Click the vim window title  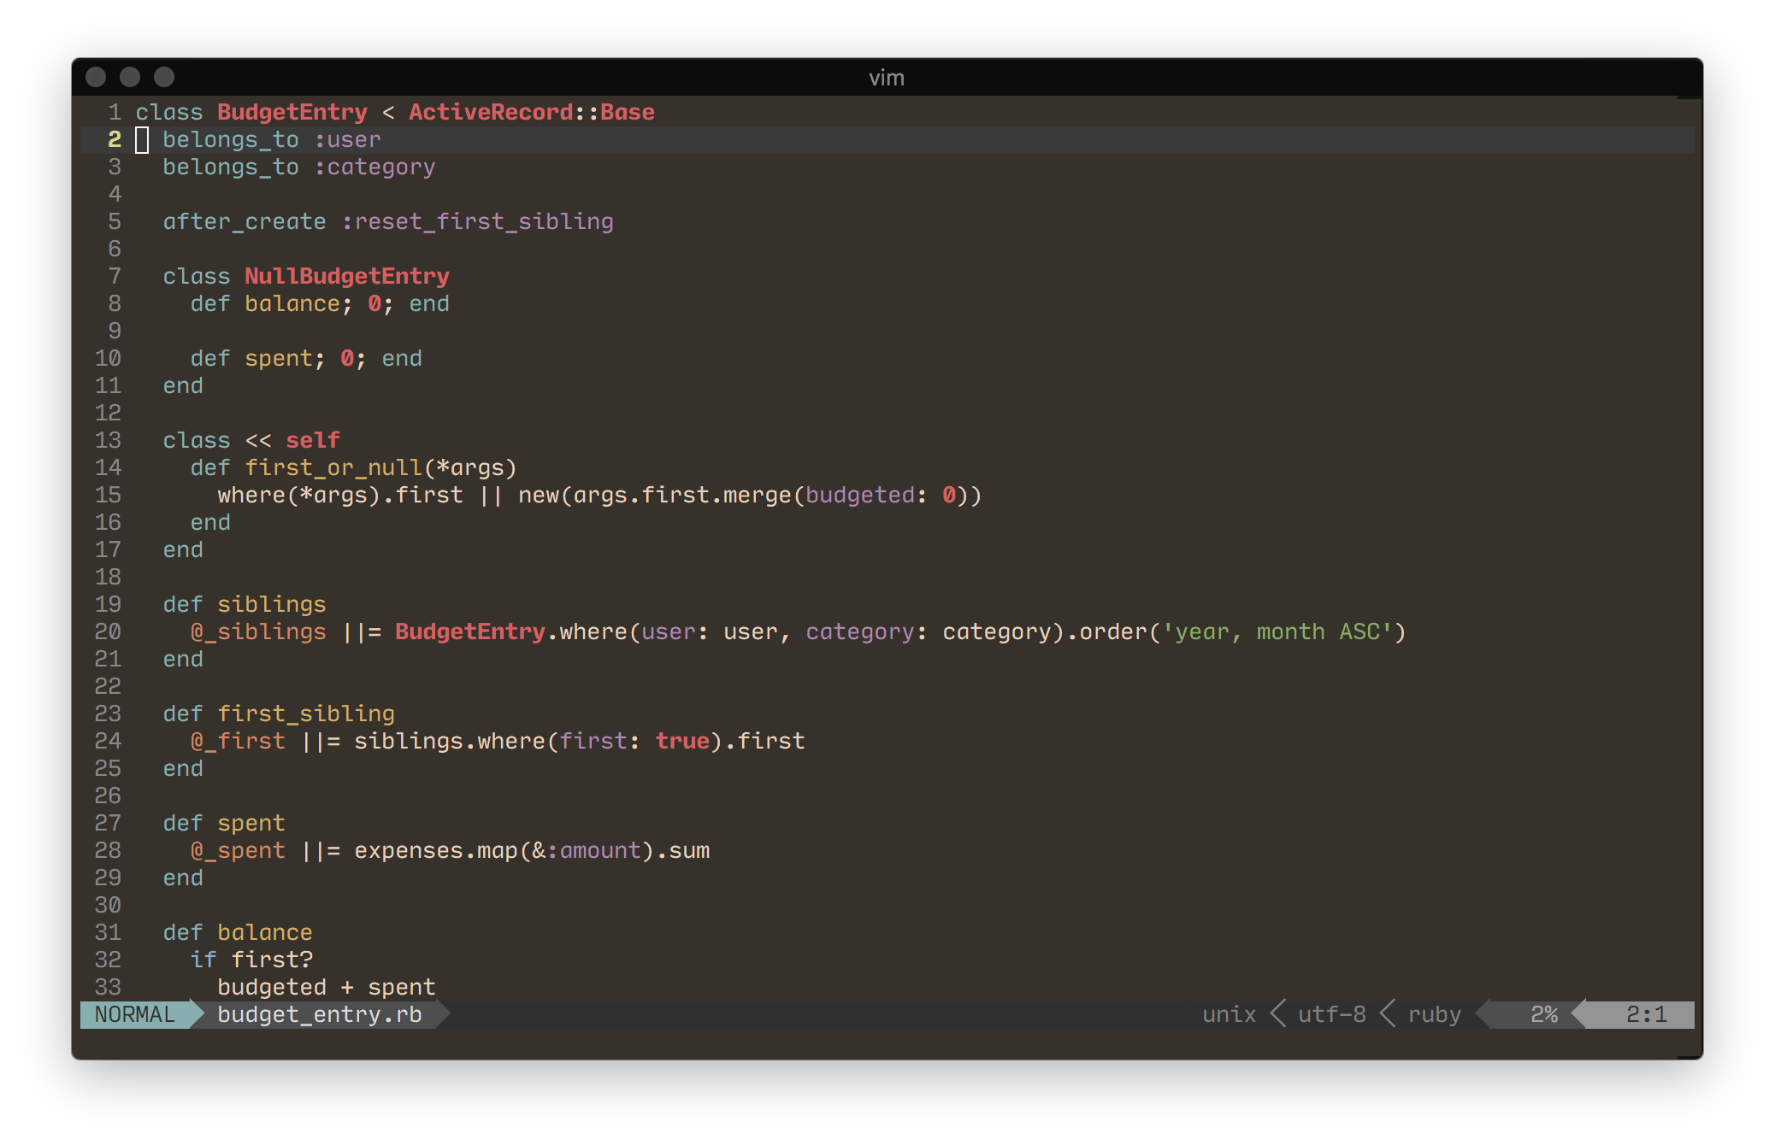[887, 78]
